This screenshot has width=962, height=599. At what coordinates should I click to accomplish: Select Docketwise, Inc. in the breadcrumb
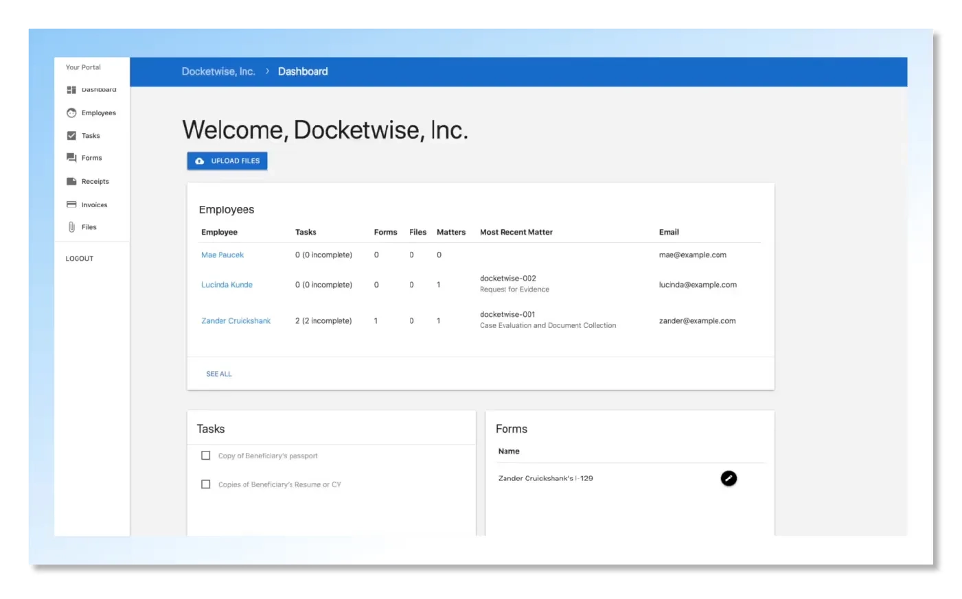pyautogui.click(x=218, y=71)
